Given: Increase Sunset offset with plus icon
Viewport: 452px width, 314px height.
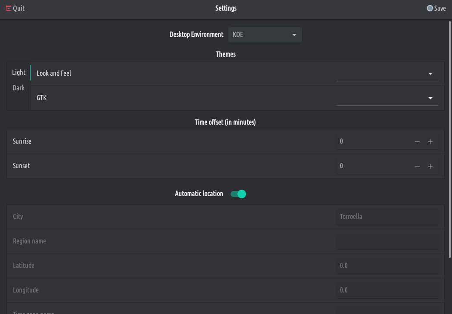Looking at the screenshot, I should click(x=430, y=166).
